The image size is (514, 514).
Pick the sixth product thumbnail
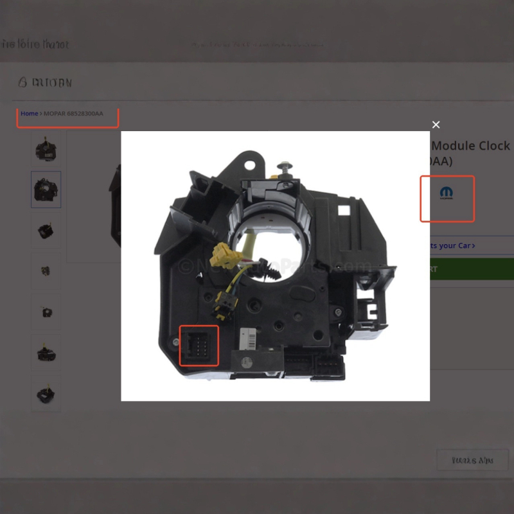(x=46, y=353)
